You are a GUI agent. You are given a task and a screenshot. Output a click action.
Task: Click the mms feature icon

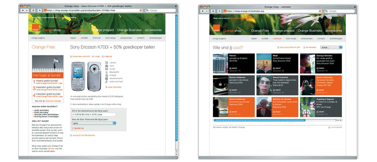(x=107, y=66)
